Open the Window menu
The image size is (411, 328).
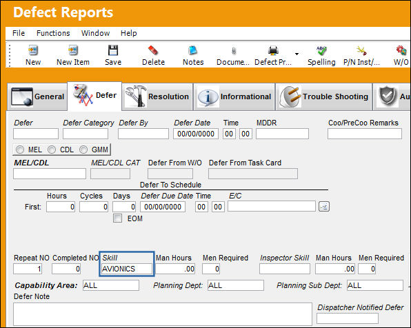pos(95,33)
